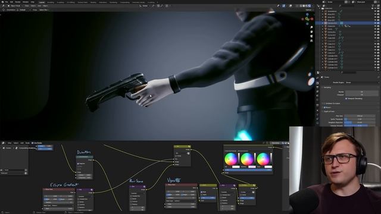The image size is (381, 214).
Task: Open the Output properties tab icon
Action: point(317,87)
